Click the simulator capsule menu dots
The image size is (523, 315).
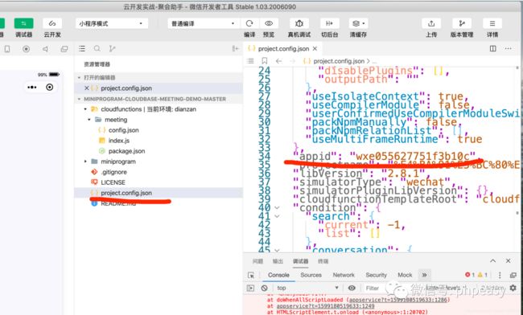tap(32, 88)
